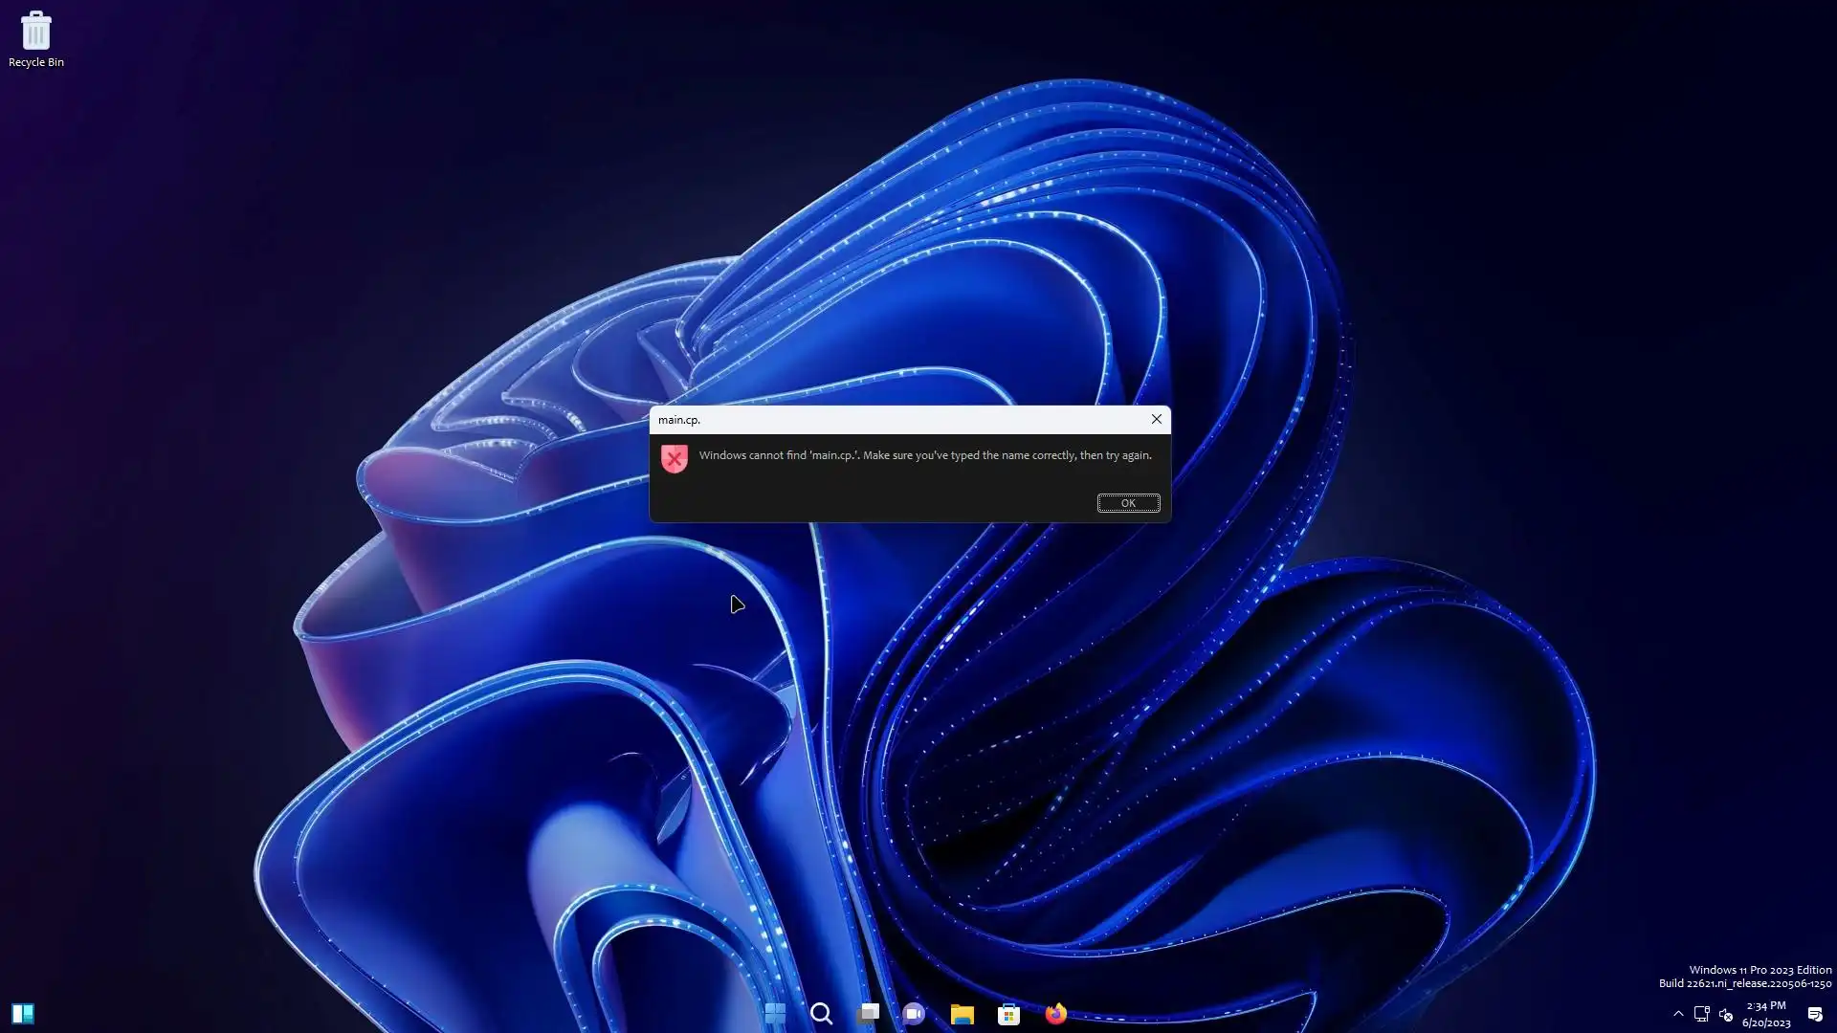Open File Explorer from taskbar
Screen dimensions: 1837x1033
click(962, 1013)
